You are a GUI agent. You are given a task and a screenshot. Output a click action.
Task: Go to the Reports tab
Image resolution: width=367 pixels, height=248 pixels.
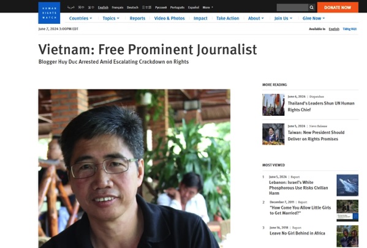tap(137, 18)
